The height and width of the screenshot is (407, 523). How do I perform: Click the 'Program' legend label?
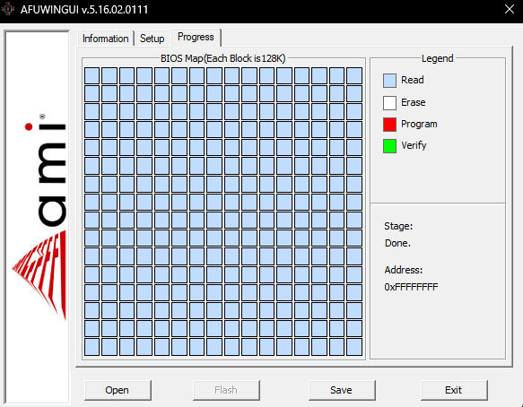coord(419,124)
